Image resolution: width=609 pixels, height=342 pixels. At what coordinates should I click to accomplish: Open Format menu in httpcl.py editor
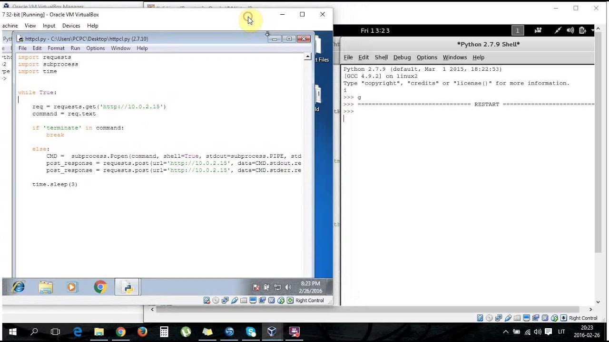(56, 48)
